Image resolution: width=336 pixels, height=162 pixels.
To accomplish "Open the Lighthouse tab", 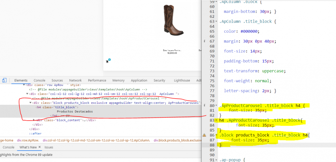I will pos(182,80).
